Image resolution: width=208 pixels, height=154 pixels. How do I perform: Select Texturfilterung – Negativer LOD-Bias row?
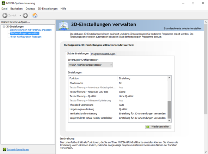118,92
